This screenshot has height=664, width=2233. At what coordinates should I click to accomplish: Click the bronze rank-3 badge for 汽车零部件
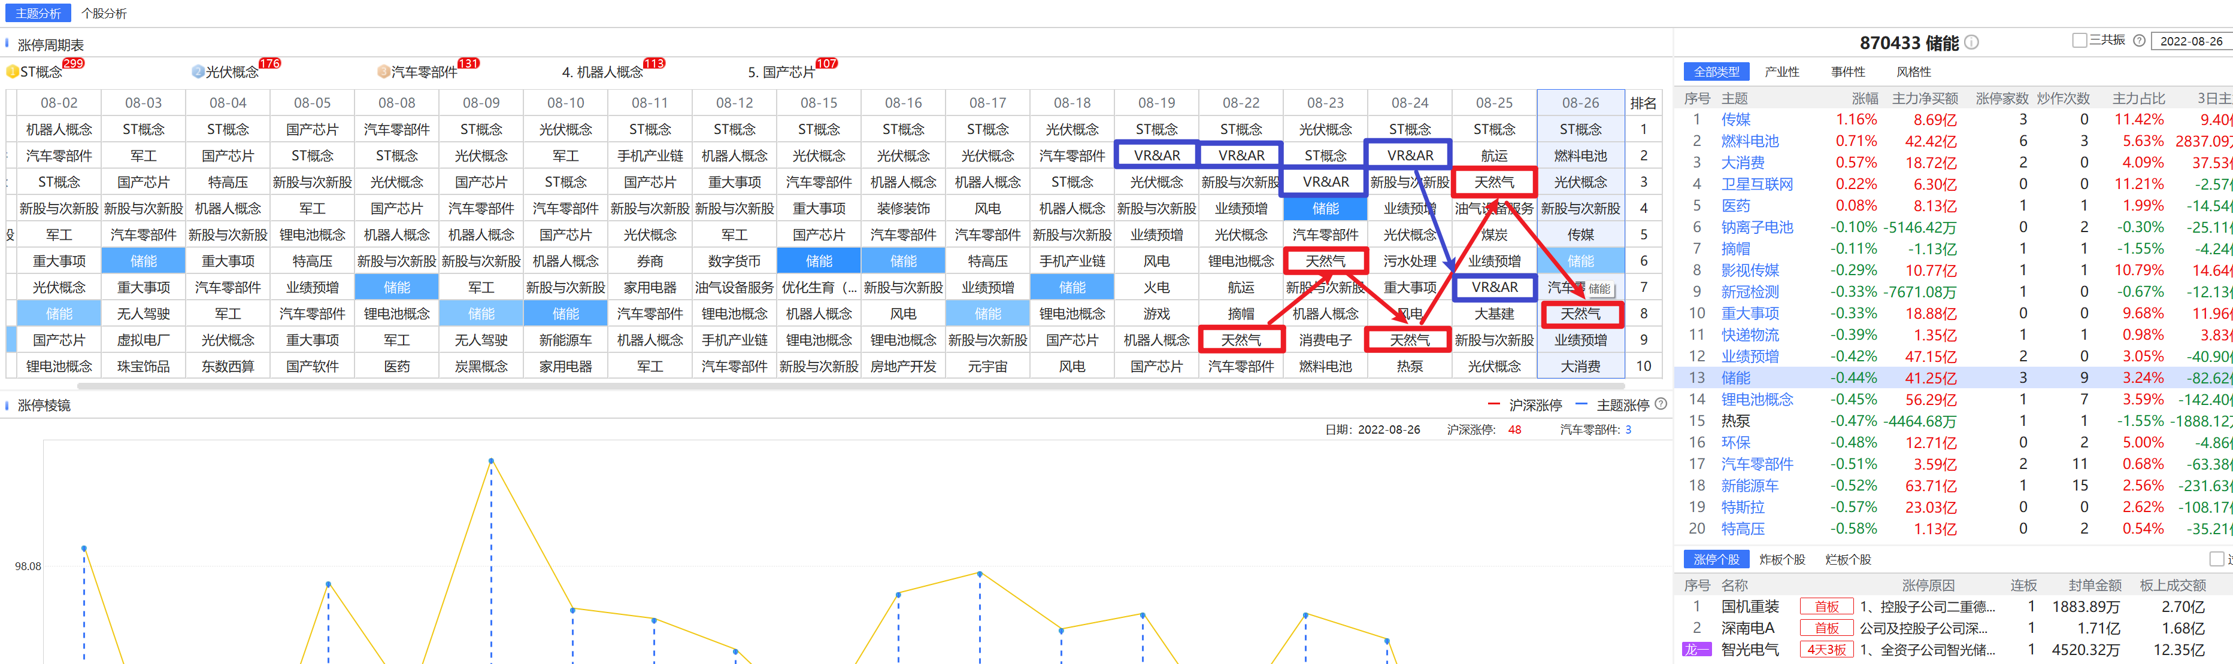point(383,72)
